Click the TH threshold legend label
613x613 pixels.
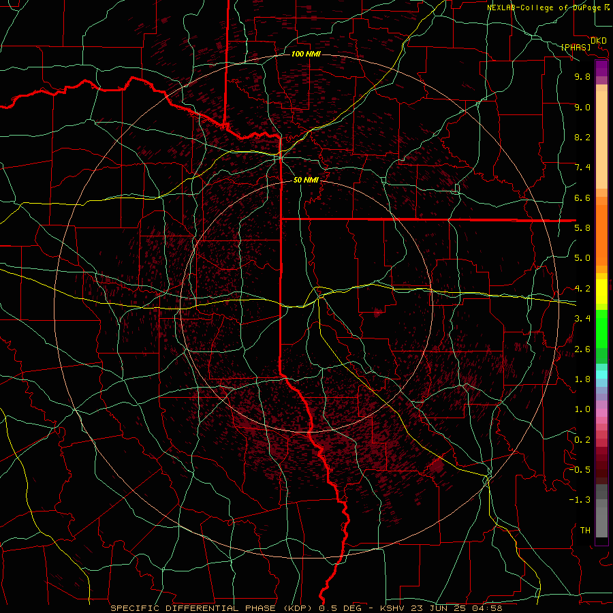click(x=585, y=531)
